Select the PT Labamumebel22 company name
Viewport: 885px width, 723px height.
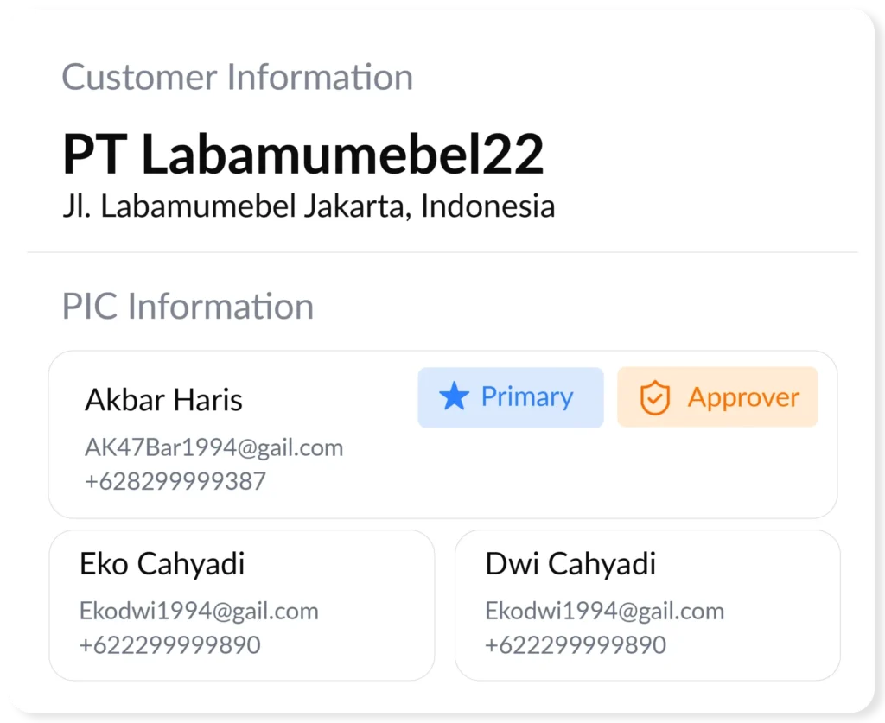(x=303, y=154)
